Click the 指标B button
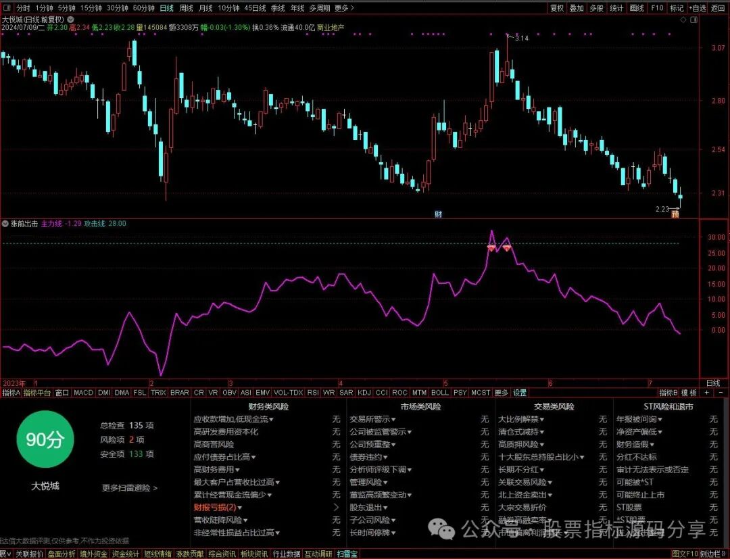 click(668, 393)
